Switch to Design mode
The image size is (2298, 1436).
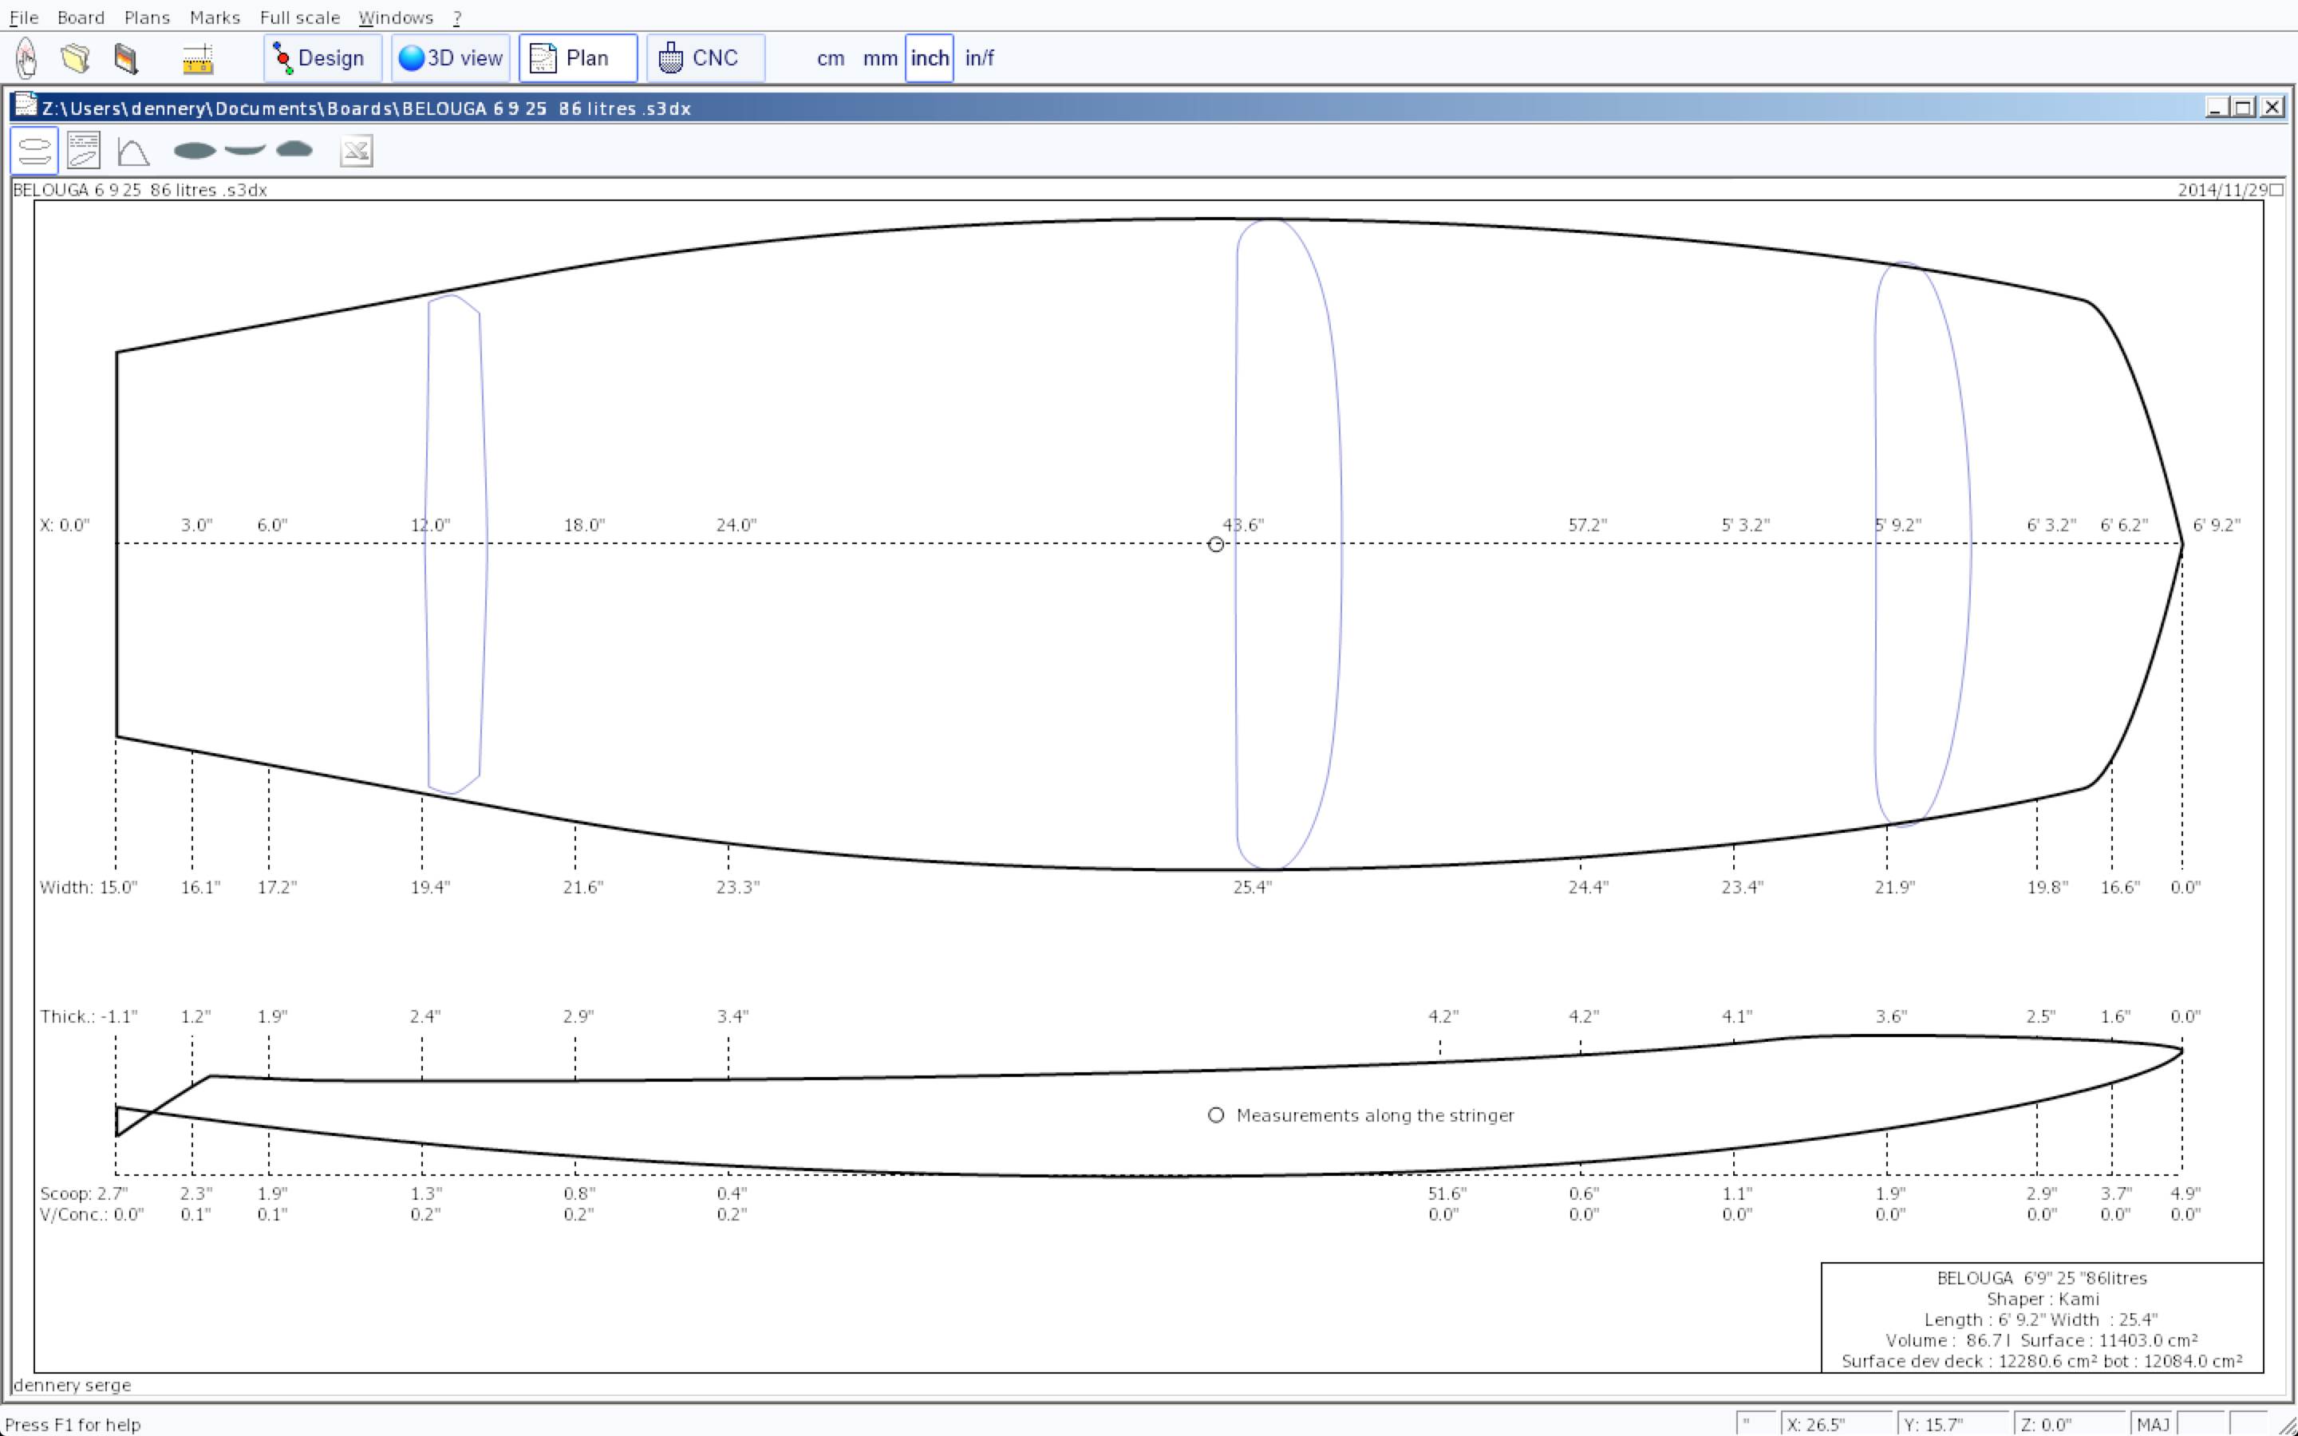click(322, 58)
